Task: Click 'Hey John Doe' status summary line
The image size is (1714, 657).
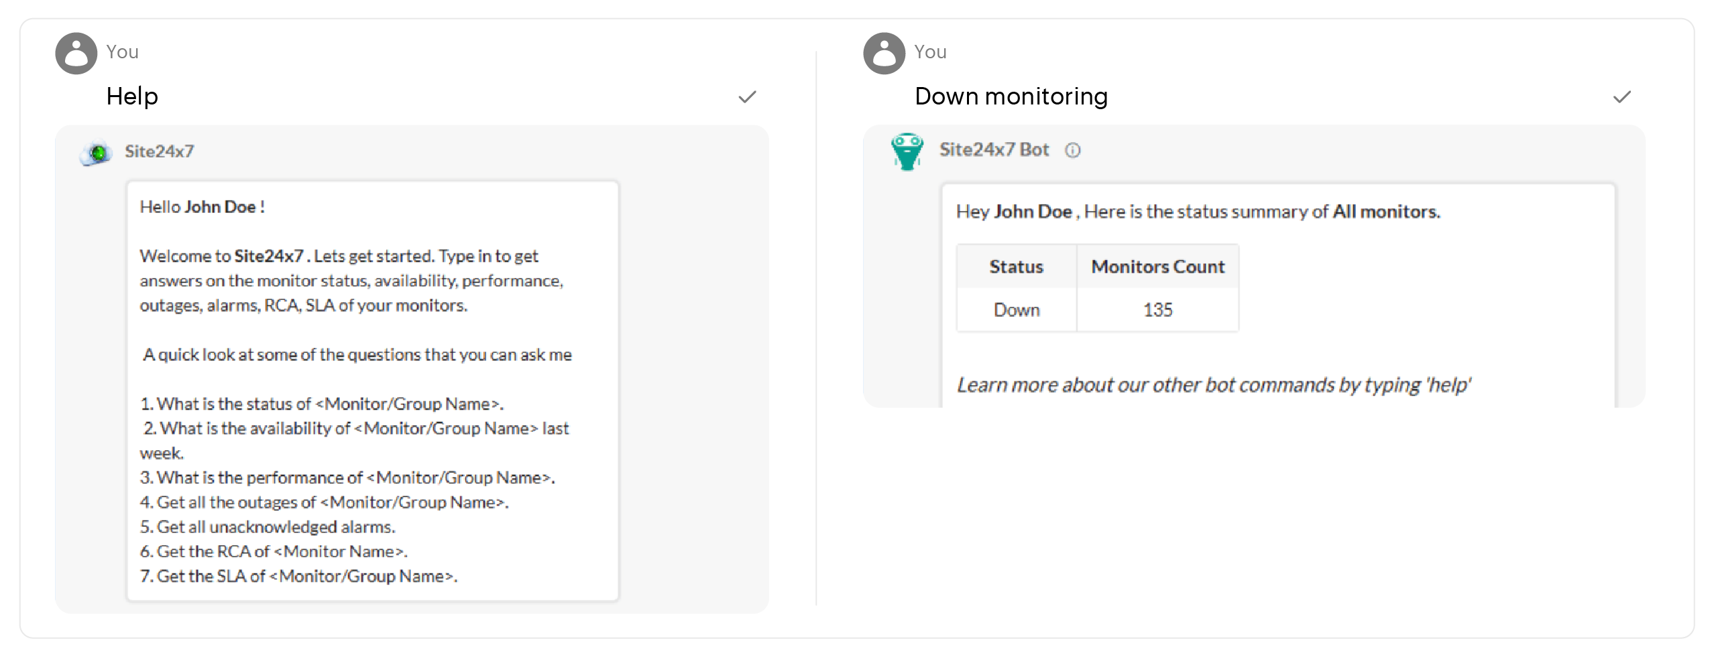Action: (x=1198, y=212)
